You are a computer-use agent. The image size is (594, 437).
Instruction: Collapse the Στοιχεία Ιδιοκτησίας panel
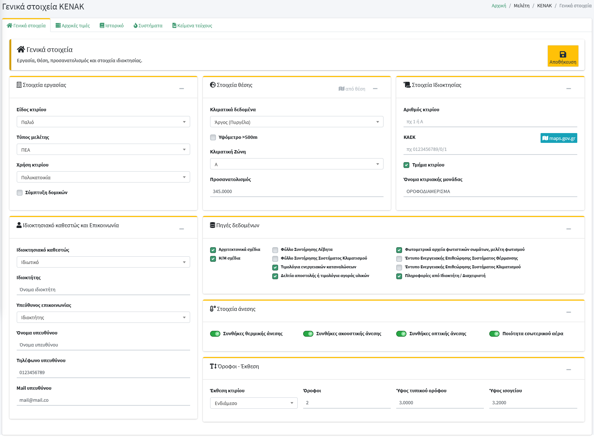click(x=569, y=89)
